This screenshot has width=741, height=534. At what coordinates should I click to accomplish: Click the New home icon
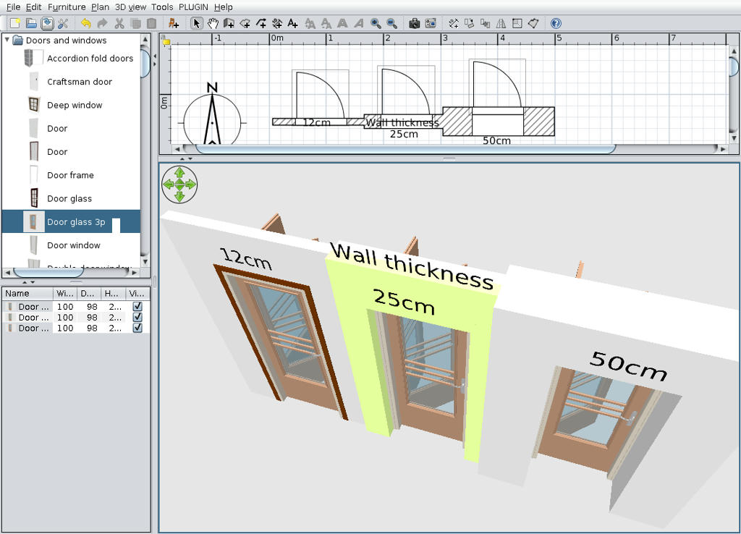[14, 23]
